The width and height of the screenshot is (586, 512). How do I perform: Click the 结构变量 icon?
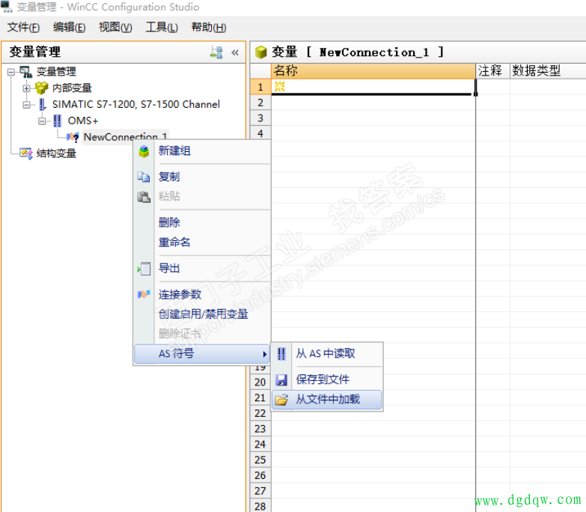(26, 153)
